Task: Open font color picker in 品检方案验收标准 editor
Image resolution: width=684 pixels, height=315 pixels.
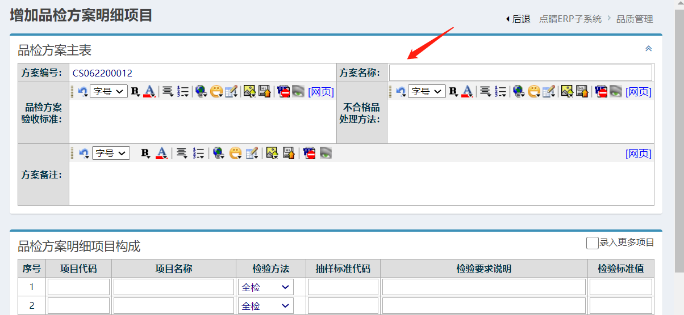Action: pos(149,91)
